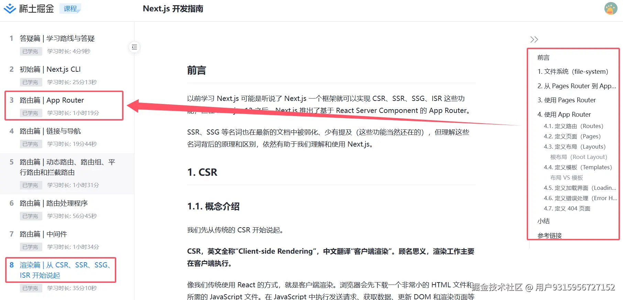Expand outline section 使用 App Router
This screenshot has width=623, height=300.
(564, 115)
